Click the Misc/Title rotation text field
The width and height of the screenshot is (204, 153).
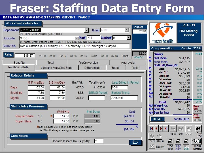click(x=74, y=46)
